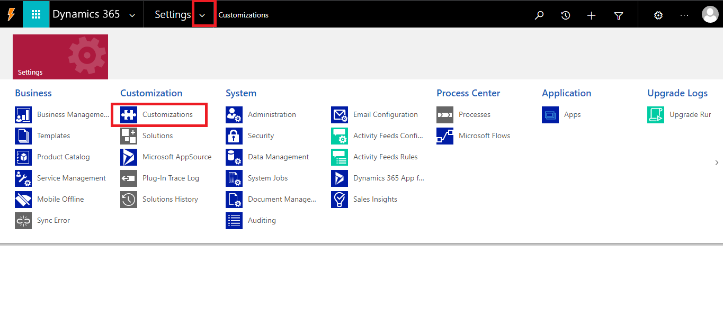Image resolution: width=723 pixels, height=334 pixels.
Task: Click the Email Configuration envelope icon
Action: (340, 114)
